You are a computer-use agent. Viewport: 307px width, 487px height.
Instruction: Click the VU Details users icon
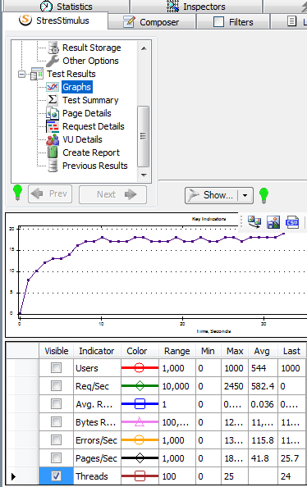coord(53,139)
